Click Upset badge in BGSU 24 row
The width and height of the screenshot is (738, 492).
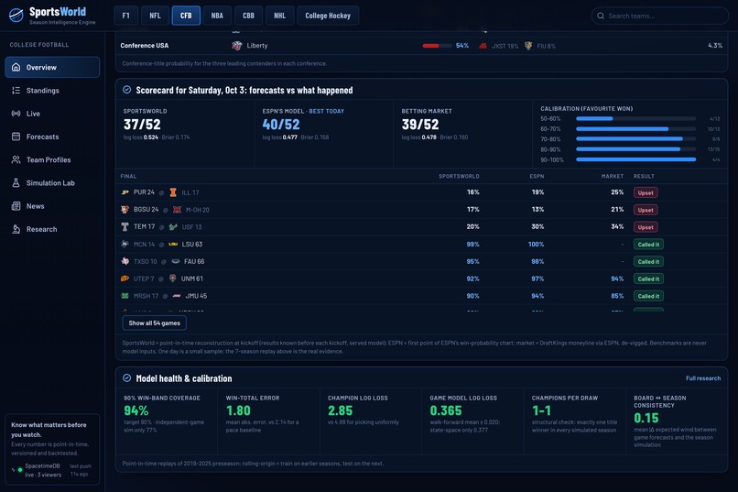coord(646,210)
